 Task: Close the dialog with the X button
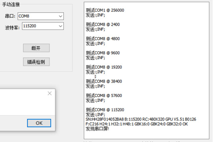pos(50,93)
